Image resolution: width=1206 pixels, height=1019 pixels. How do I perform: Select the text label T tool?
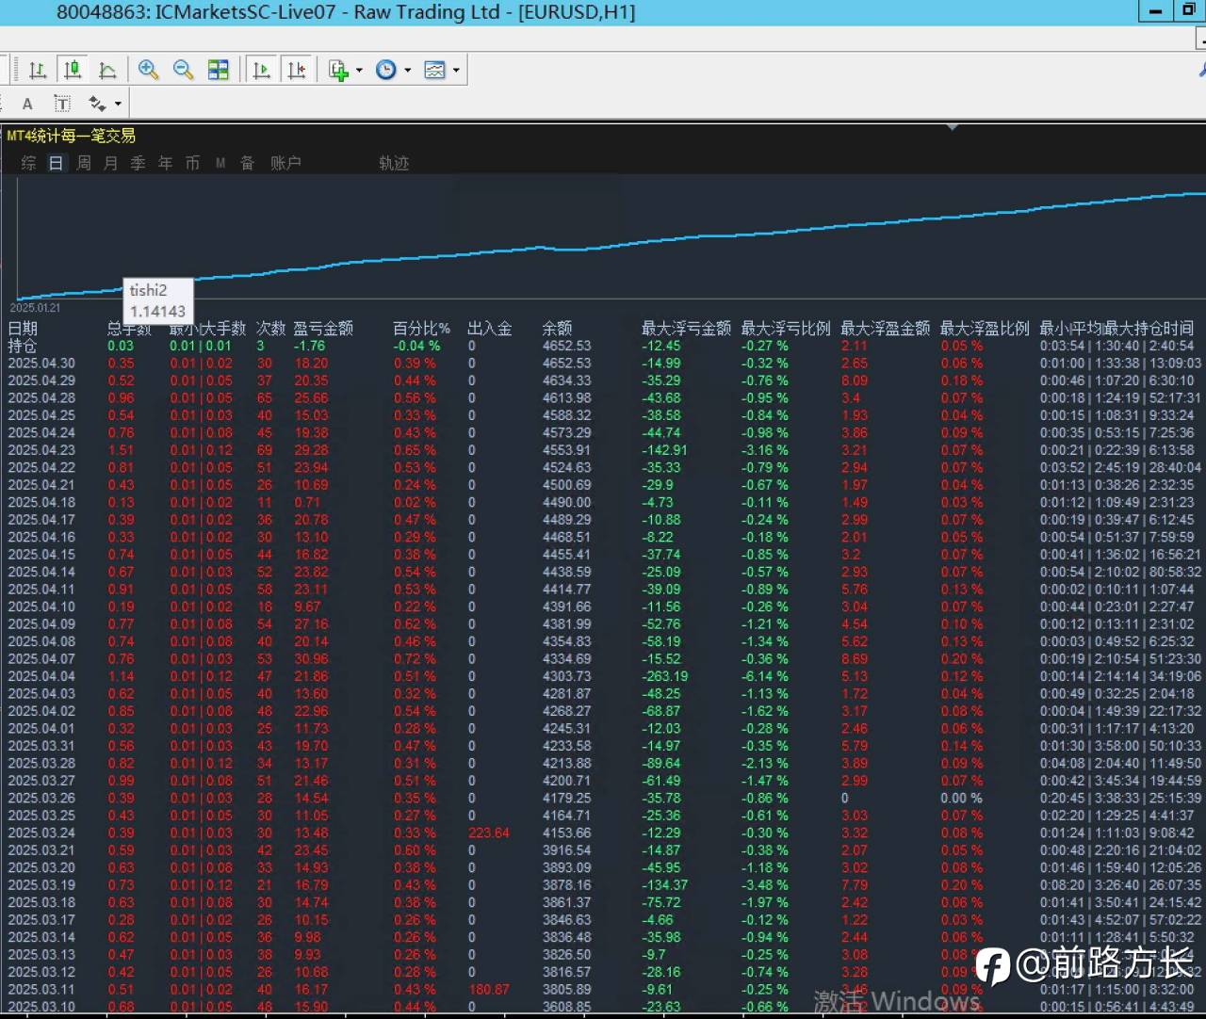tap(62, 104)
